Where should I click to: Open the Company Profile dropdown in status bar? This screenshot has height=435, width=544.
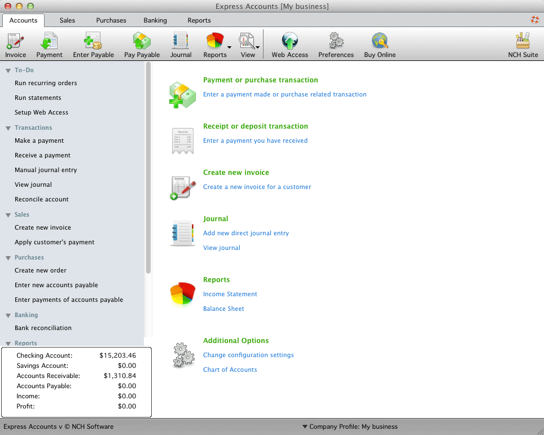coord(350,427)
